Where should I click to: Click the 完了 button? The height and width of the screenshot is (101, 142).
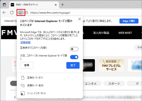(x=73, y=65)
